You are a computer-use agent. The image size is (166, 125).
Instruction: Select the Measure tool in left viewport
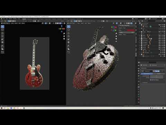2,49
